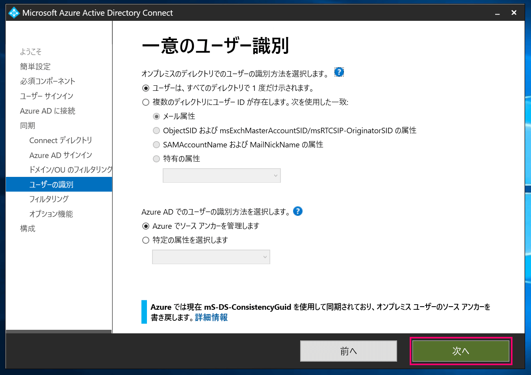Close the Azure AD Connect window

[514, 13]
